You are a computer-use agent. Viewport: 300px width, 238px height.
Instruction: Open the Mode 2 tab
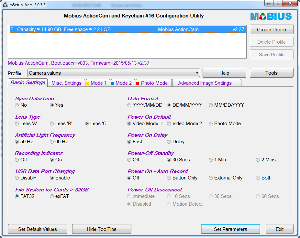point(123,83)
